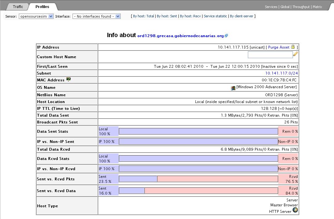Open the Throughput view
Image resolution: width=334 pixels, height=219 pixels.
point(301,7)
